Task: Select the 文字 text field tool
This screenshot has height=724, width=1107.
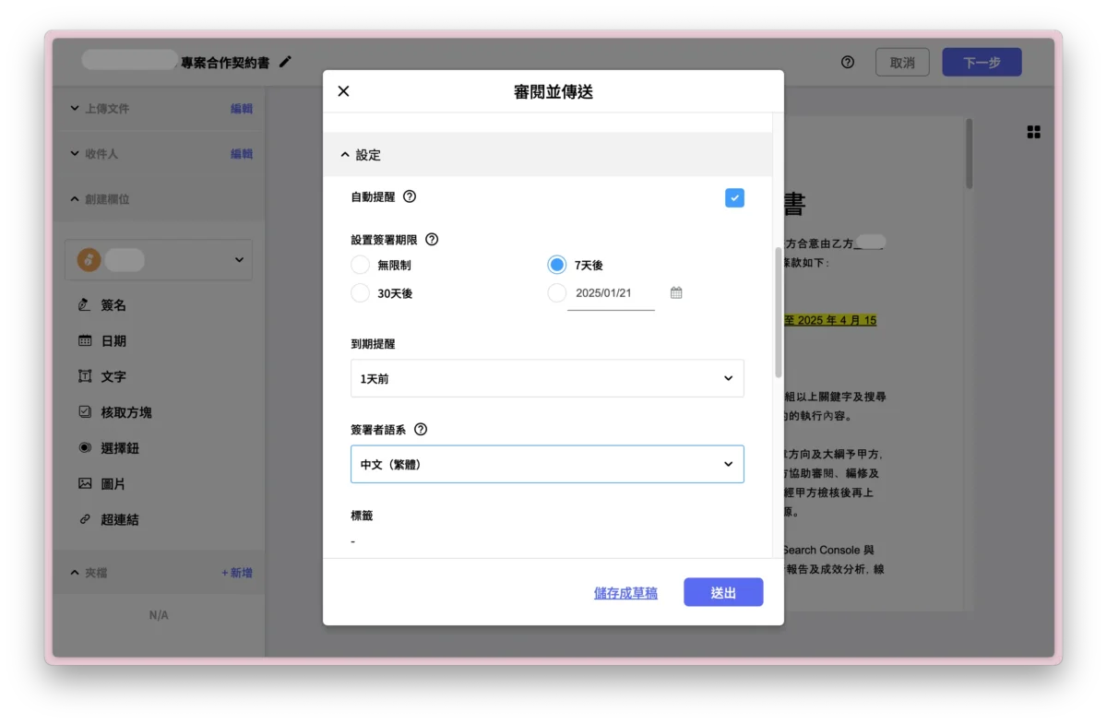Action: pyautogui.click(x=113, y=376)
